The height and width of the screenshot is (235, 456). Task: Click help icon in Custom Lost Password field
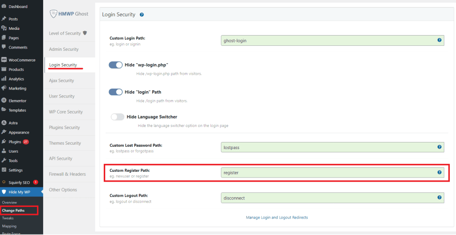click(x=439, y=146)
